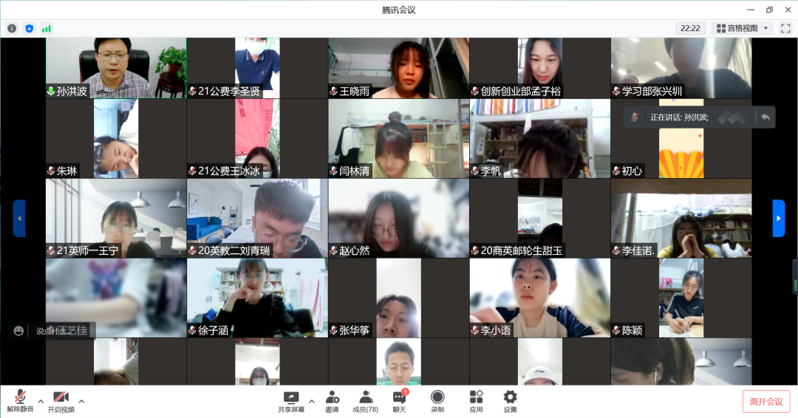Screen dimensions: 798x418
Task: Open 设置 (Settings) gear icon
Action: pyautogui.click(x=510, y=401)
